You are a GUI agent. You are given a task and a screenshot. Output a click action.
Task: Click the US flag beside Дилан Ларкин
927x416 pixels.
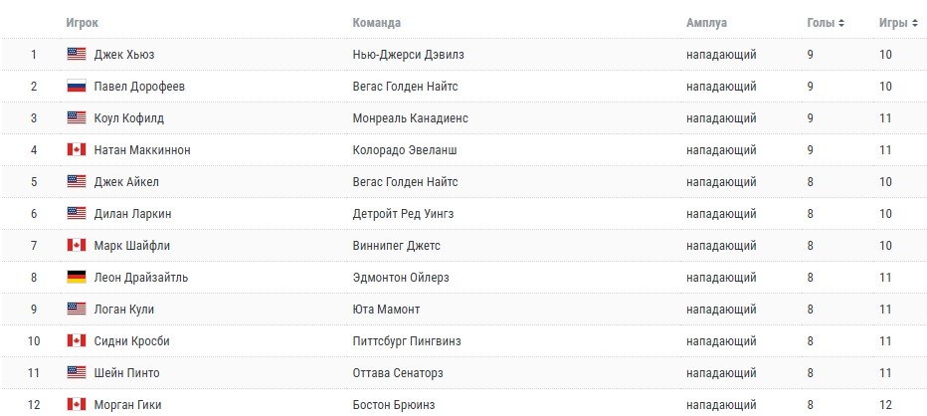pyautogui.click(x=77, y=213)
